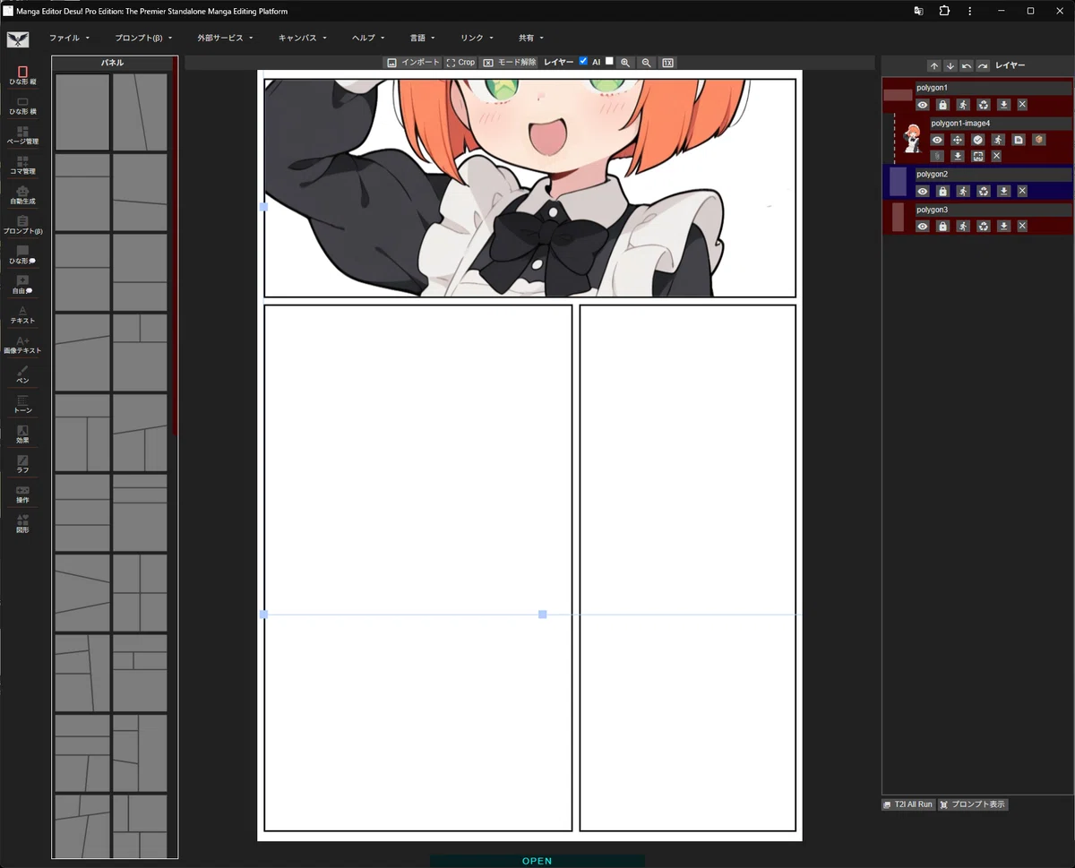This screenshot has width=1075, height=868.
Task: Open the リンク dropdown menu
Action: [x=477, y=39]
